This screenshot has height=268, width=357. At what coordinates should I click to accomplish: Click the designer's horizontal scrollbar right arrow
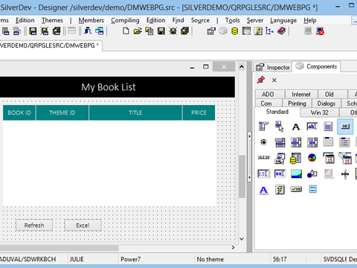233,247
